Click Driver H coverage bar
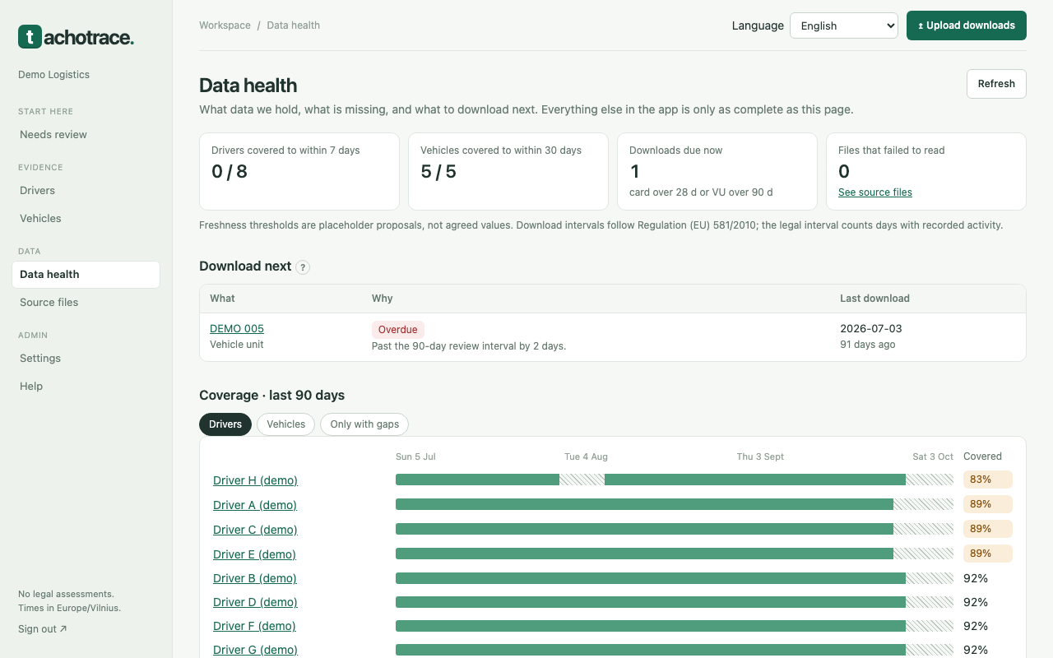The height and width of the screenshot is (658, 1053). [675, 480]
